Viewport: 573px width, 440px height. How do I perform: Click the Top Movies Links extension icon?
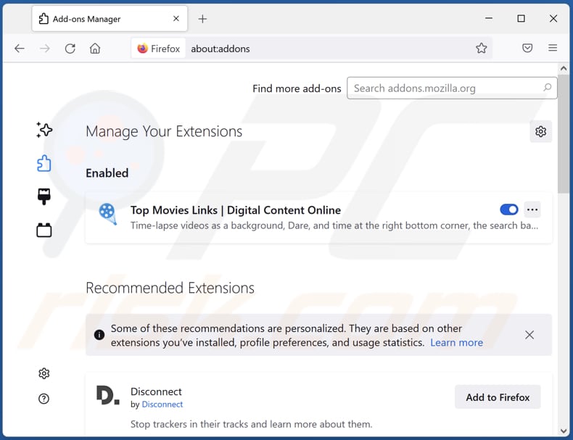(107, 214)
